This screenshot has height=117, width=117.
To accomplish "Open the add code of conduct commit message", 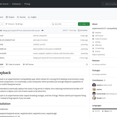I will [x=40, y=40].
